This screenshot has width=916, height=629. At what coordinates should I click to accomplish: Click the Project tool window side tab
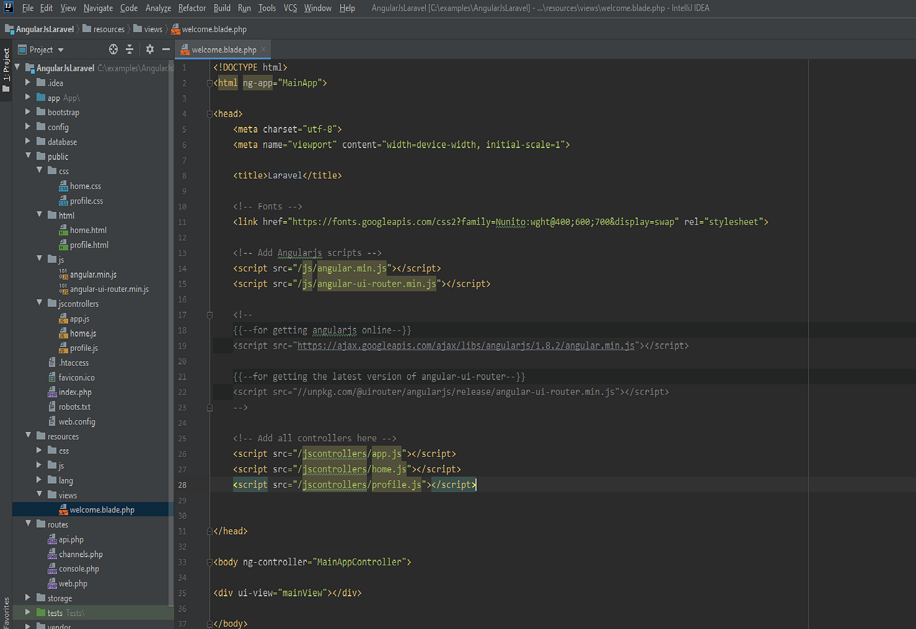click(x=6, y=64)
